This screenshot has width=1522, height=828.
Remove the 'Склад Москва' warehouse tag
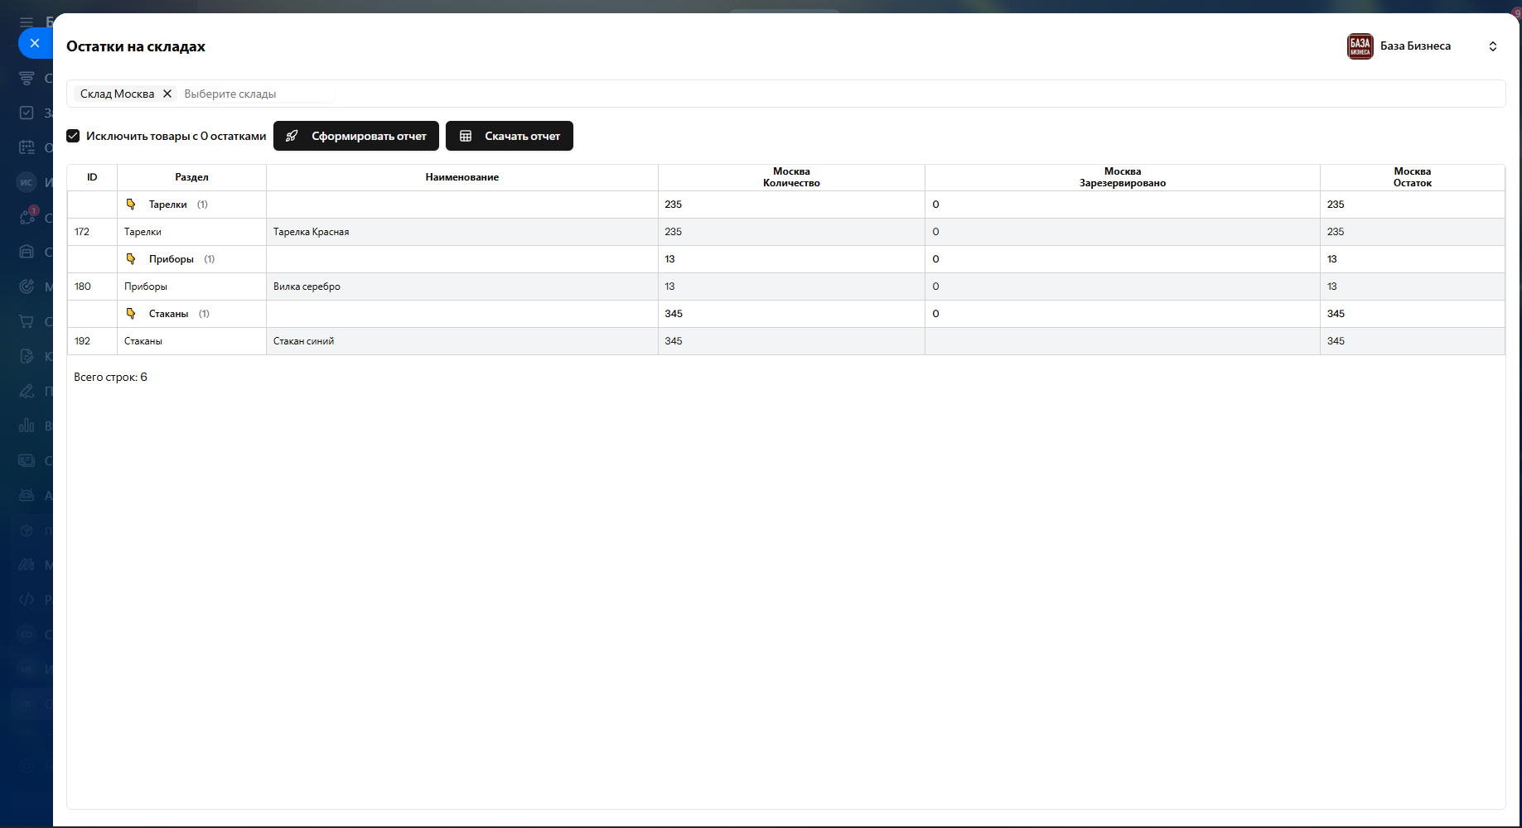pyautogui.click(x=167, y=94)
